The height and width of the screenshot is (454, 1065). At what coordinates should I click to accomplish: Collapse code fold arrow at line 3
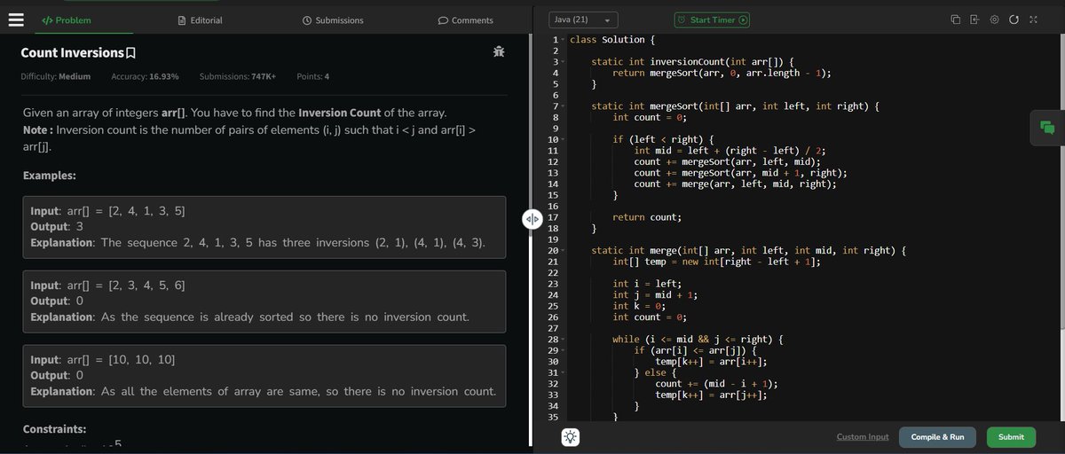(x=562, y=62)
